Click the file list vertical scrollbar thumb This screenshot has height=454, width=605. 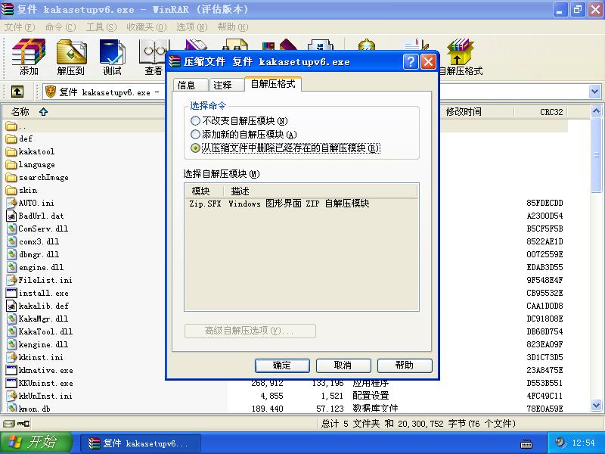[596, 155]
